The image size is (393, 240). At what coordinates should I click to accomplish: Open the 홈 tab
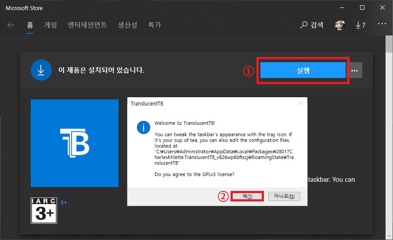point(30,25)
